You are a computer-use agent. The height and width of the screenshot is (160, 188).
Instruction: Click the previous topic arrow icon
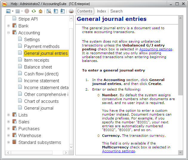[x=56, y=11]
